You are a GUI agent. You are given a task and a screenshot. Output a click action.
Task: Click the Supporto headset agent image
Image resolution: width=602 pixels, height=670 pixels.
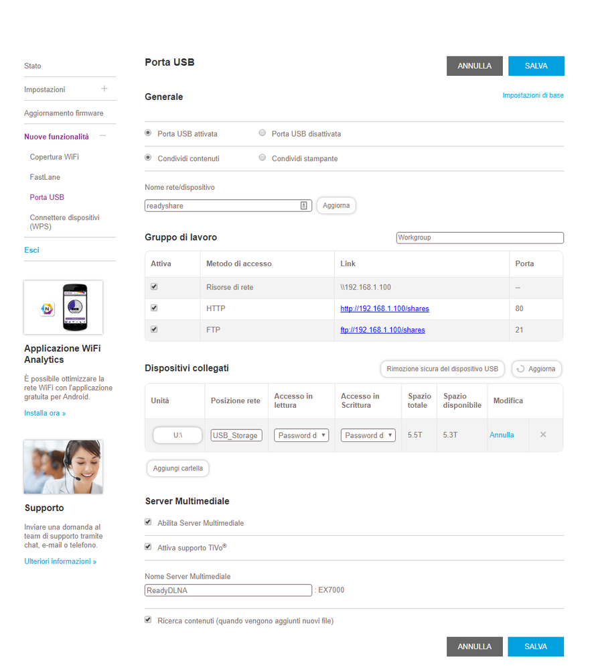tap(63, 467)
